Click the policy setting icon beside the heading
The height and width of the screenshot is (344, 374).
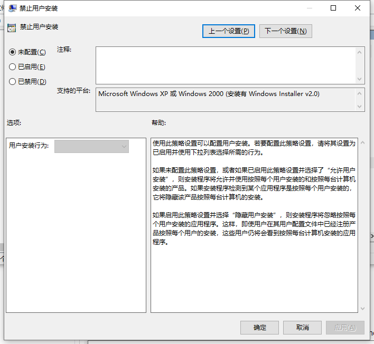[x=12, y=27]
